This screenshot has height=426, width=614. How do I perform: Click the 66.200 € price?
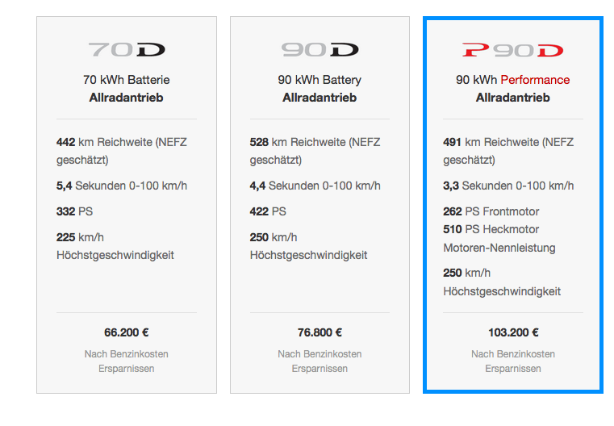coord(127,332)
